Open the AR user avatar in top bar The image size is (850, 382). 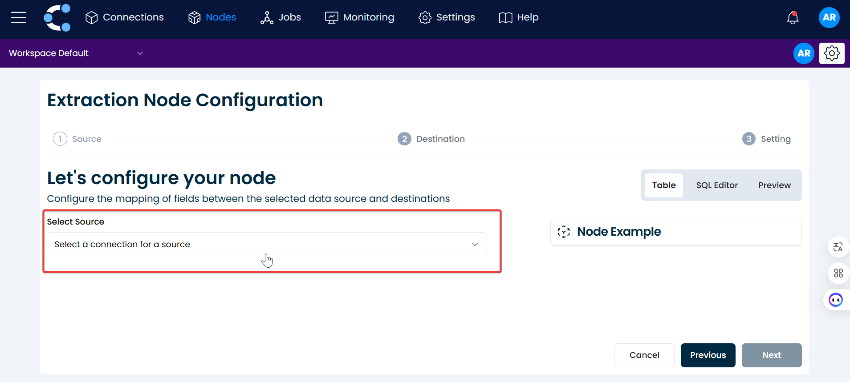829,18
